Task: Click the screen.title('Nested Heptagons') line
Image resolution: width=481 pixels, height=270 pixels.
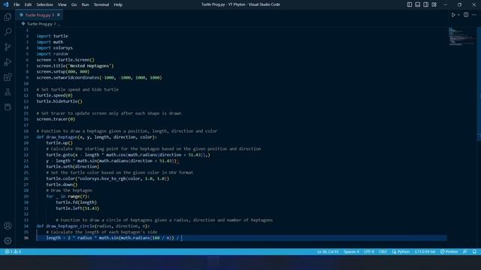Action: click(x=75, y=66)
